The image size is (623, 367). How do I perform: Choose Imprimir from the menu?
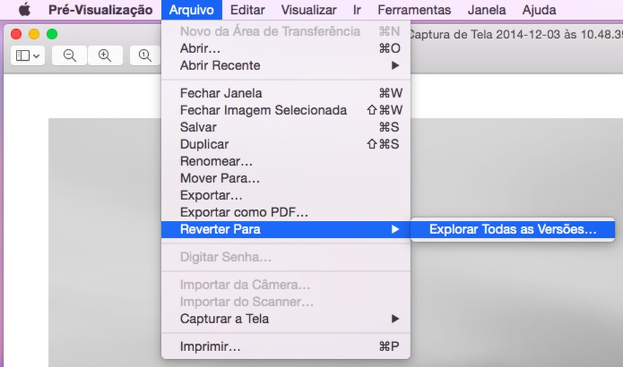210,347
